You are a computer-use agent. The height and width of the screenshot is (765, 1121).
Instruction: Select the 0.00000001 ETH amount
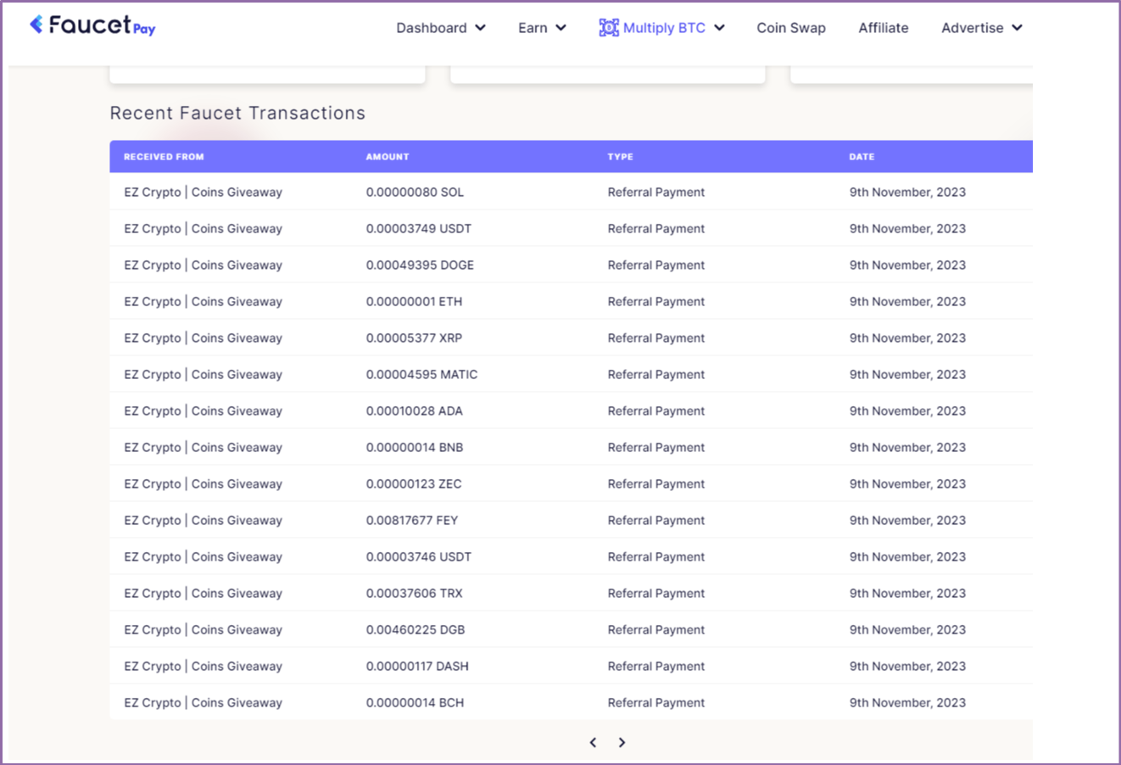(x=414, y=302)
